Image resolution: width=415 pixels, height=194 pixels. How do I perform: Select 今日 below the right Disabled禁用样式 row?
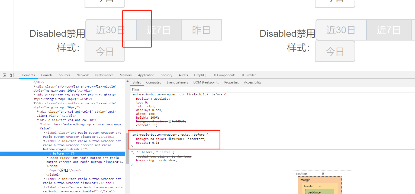point(335,51)
